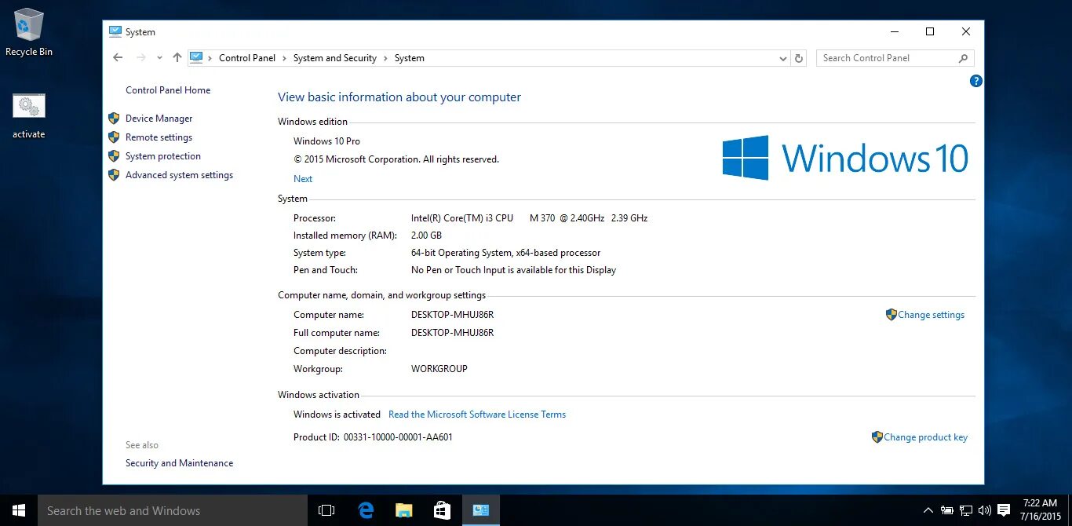Click the Forward arrow in navigation bar
The image size is (1072, 526).
[x=141, y=57]
